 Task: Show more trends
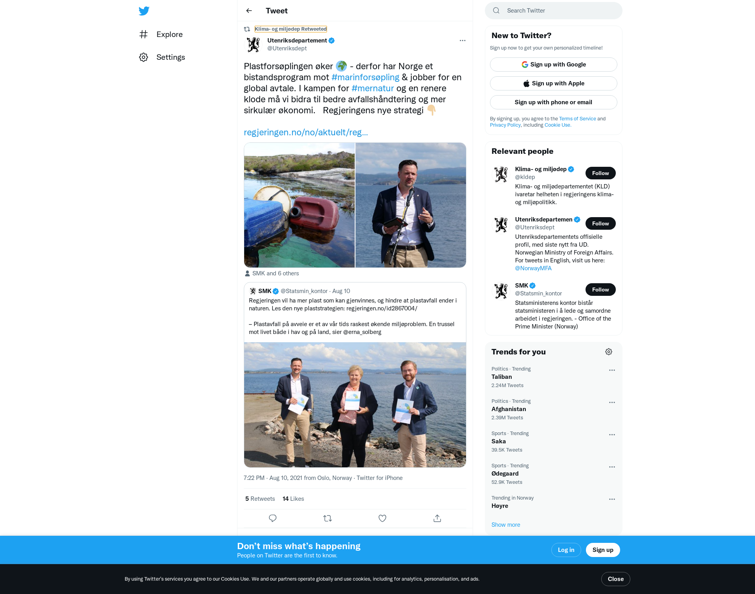click(506, 525)
